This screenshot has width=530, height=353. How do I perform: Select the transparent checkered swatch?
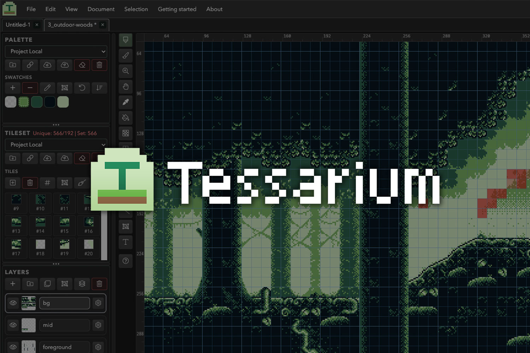tap(11, 102)
